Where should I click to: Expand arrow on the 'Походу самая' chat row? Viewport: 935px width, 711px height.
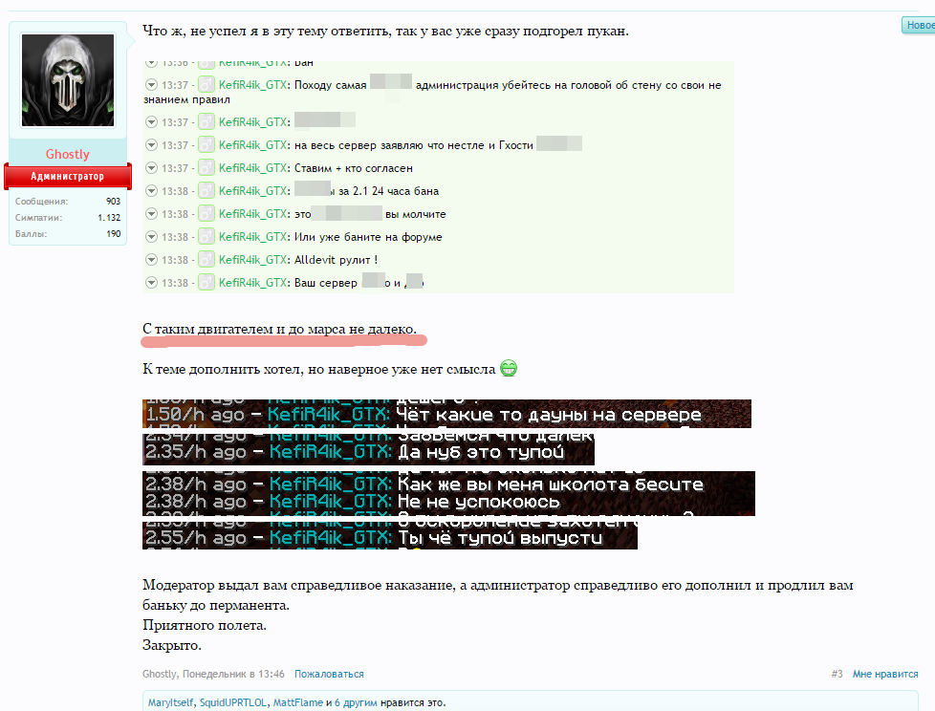151,85
